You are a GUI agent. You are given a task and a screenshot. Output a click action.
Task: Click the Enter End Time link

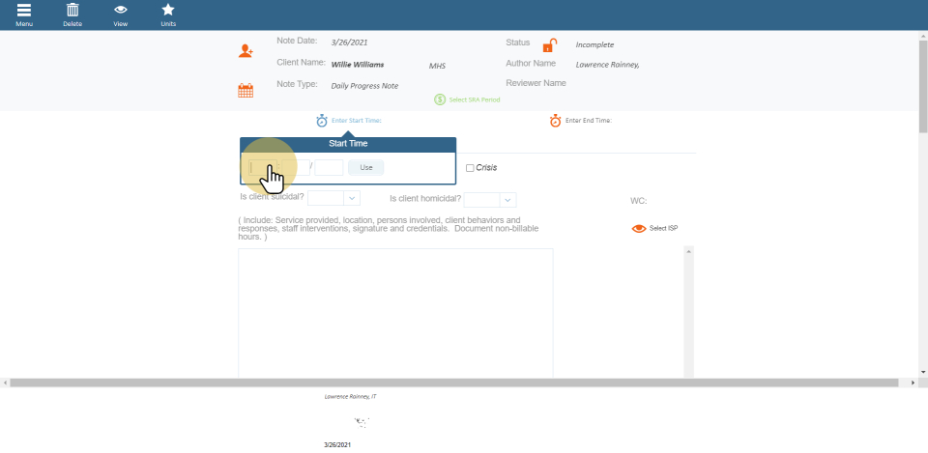pyautogui.click(x=589, y=121)
